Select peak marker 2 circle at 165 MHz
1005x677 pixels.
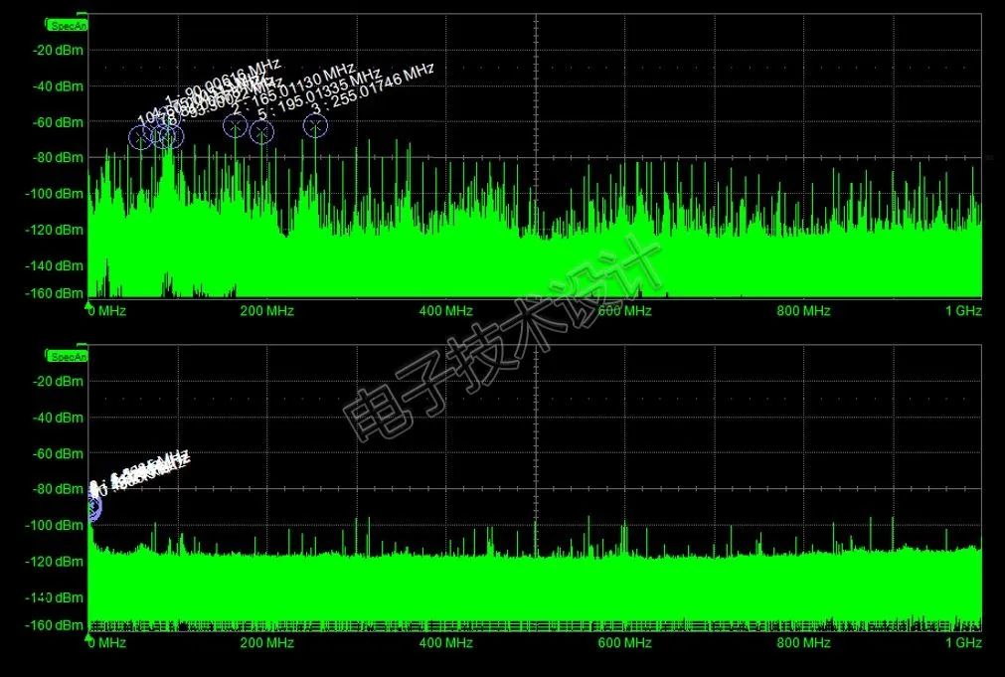point(235,126)
